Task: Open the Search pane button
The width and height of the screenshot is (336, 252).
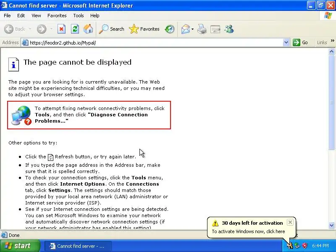Action: click(x=111, y=29)
